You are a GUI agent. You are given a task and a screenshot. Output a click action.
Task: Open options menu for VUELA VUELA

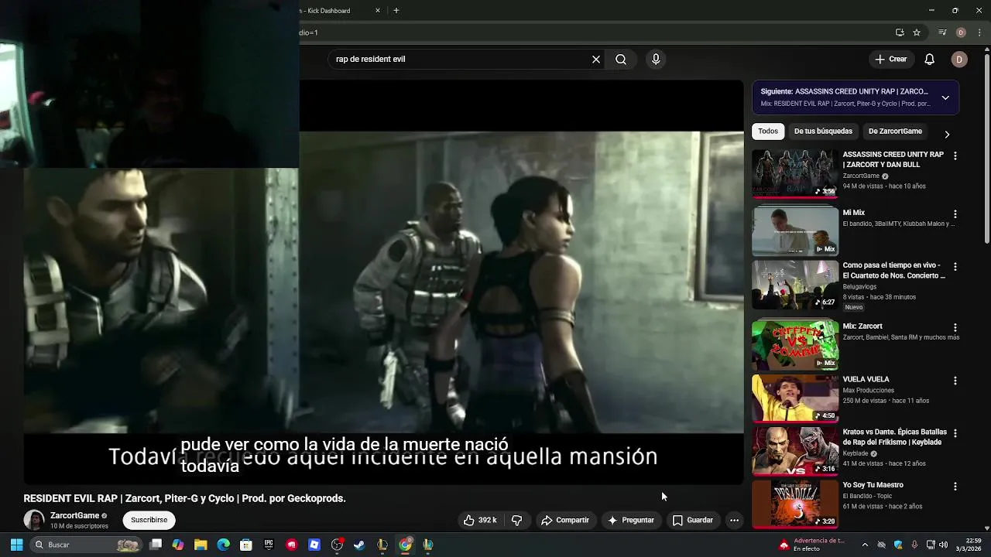point(955,381)
